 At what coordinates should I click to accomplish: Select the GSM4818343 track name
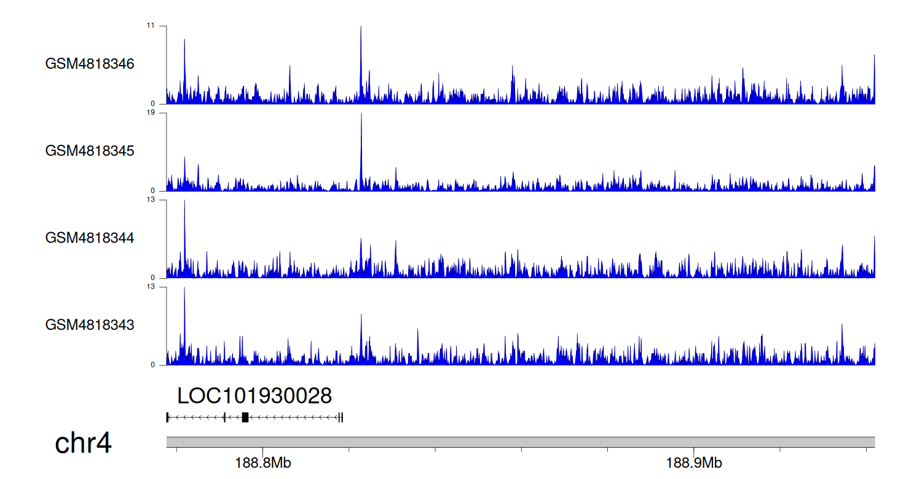point(90,325)
